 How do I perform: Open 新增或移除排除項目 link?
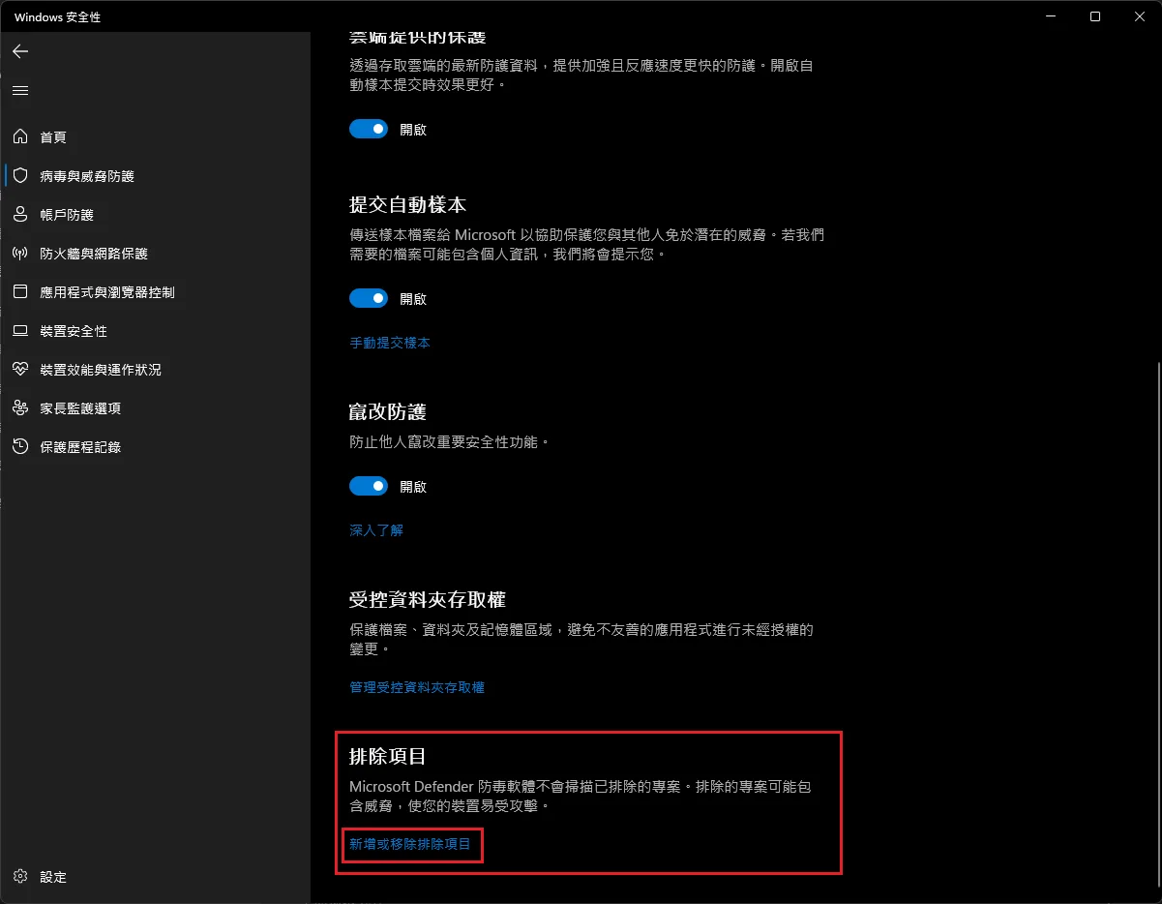[x=410, y=844]
